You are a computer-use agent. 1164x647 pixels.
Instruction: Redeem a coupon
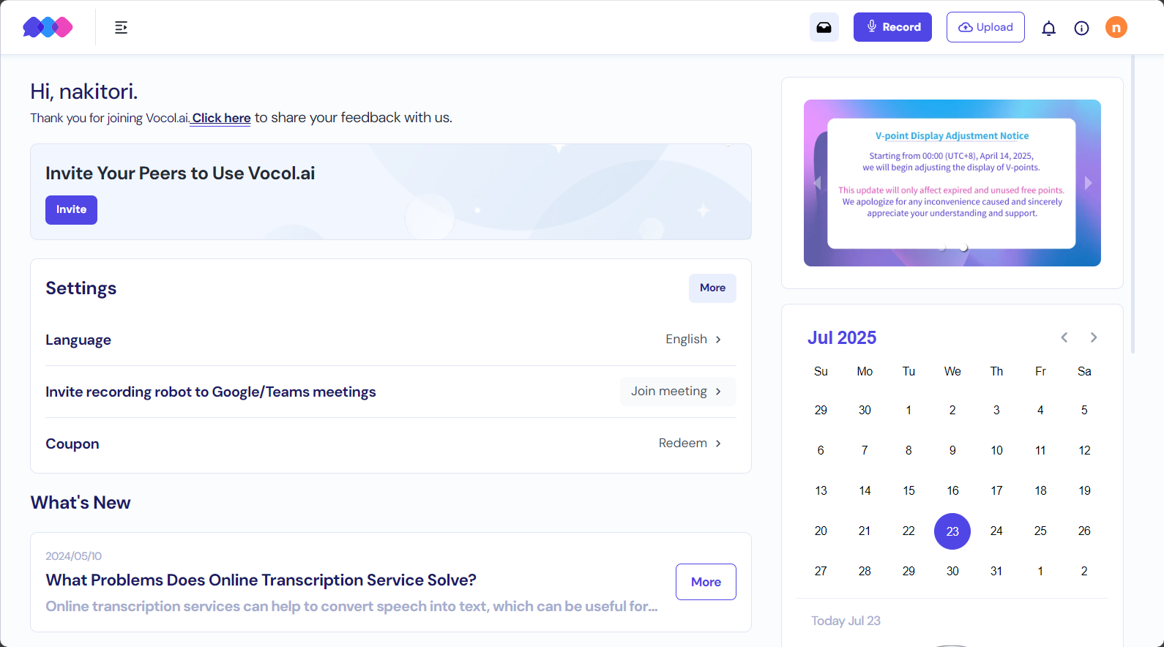690,444
